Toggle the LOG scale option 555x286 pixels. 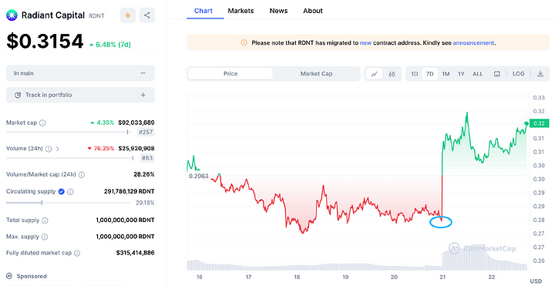pyautogui.click(x=518, y=74)
